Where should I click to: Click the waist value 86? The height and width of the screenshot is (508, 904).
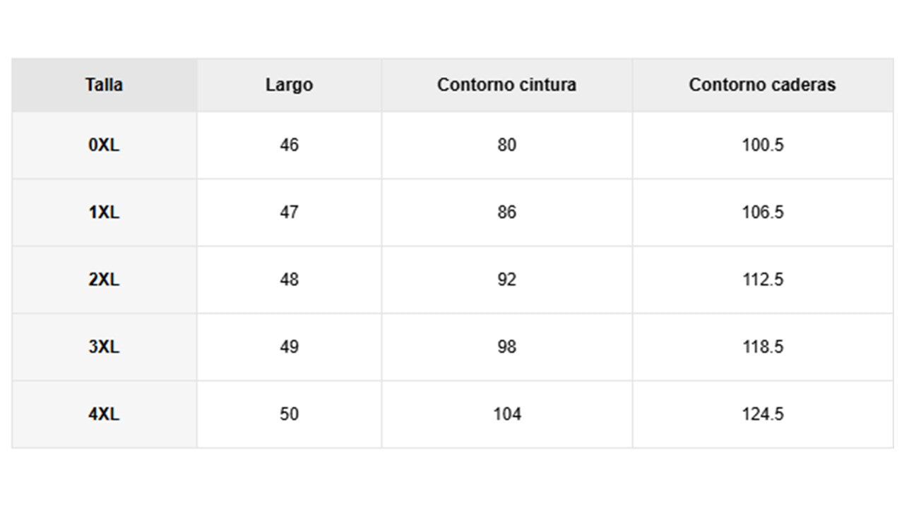pos(506,212)
